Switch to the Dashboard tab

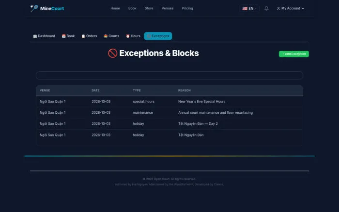pyautogui.click(x=44, y=36)
